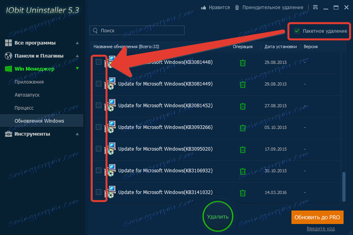Click the Все программы grid icon
The width and height of the screenshot is (353, 235).
tap(8, 43)
